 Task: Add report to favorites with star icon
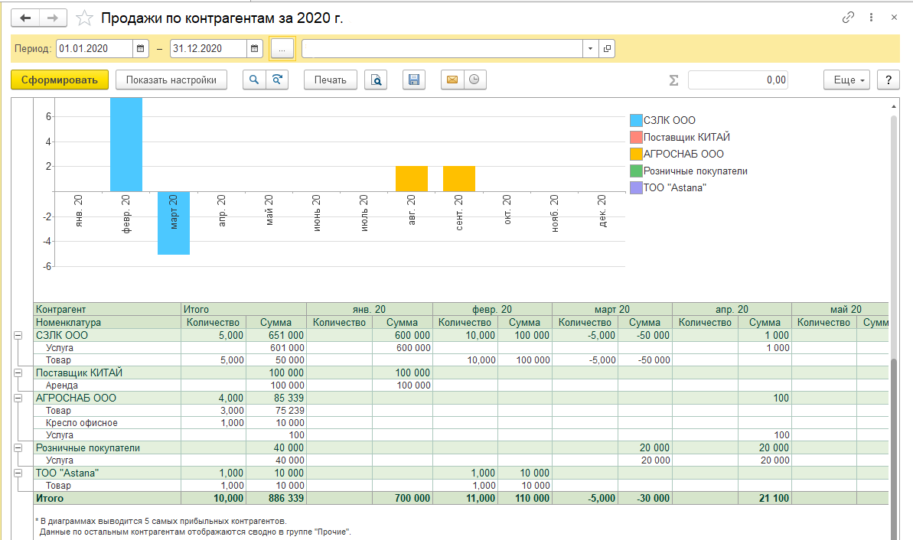click(x=86, y=18)
